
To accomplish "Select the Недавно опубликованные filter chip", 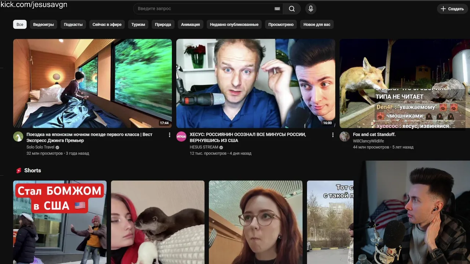I will coord(234,25).
